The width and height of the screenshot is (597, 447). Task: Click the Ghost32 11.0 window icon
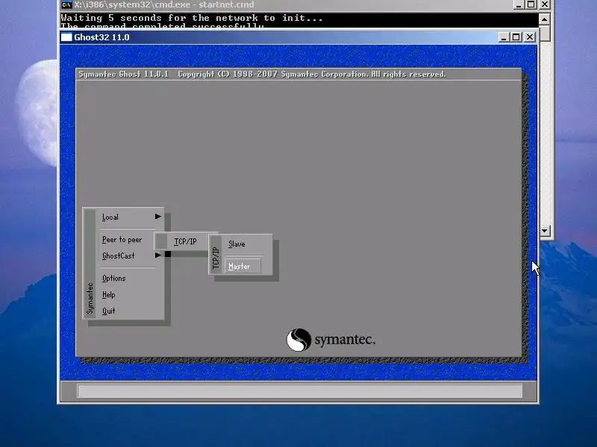66,37
